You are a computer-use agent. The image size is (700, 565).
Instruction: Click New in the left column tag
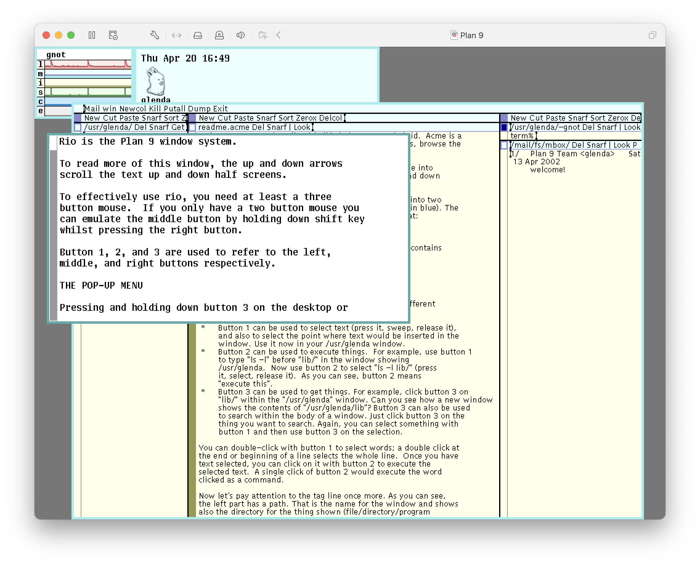coord(92,118)
